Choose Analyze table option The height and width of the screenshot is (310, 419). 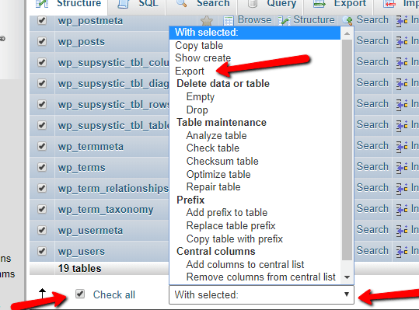pyautogui.click(x=216, y=136)
